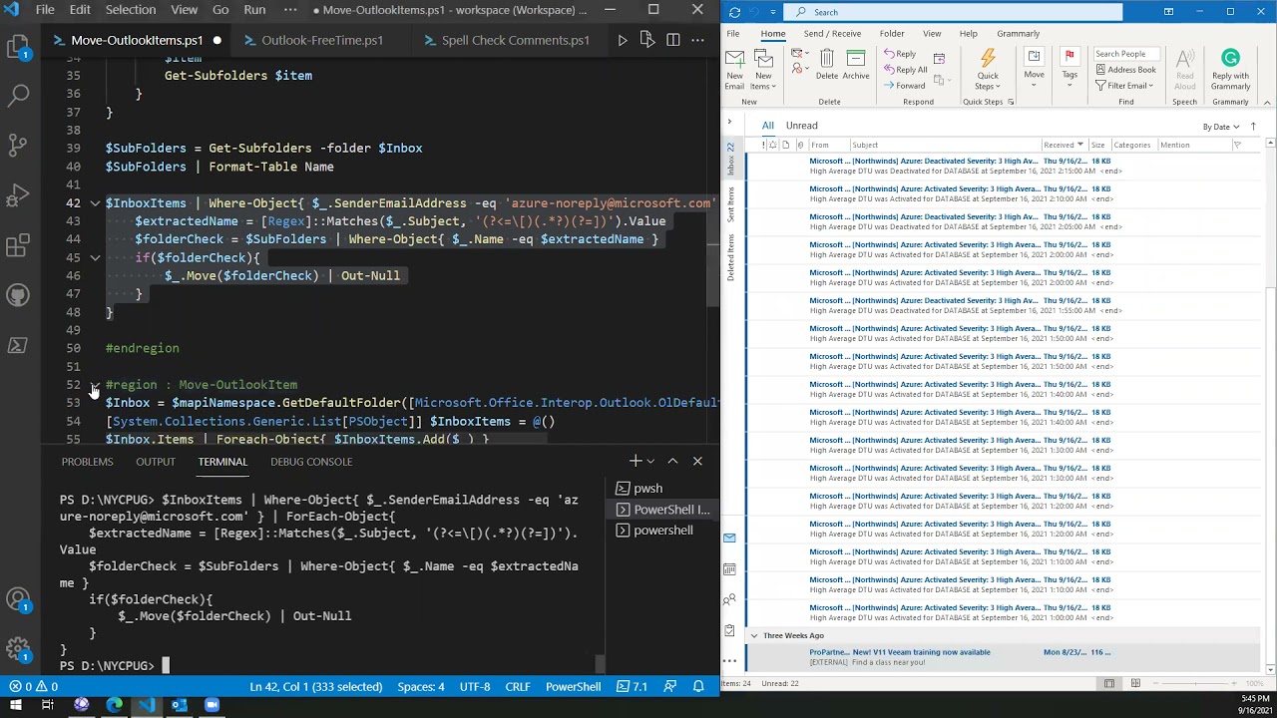Fold the if block at line 45
The width and height of the screenshot is (1277, 718).
click(x=95, y=257)
